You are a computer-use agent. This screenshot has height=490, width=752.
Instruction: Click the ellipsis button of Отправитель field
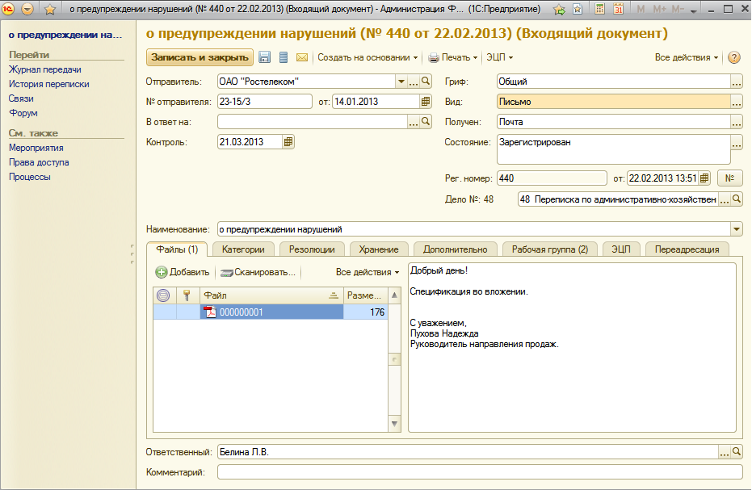(x=414, y=82)
